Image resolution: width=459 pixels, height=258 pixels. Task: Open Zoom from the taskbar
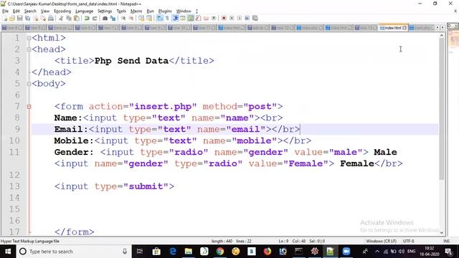click(x=346, y=252)
